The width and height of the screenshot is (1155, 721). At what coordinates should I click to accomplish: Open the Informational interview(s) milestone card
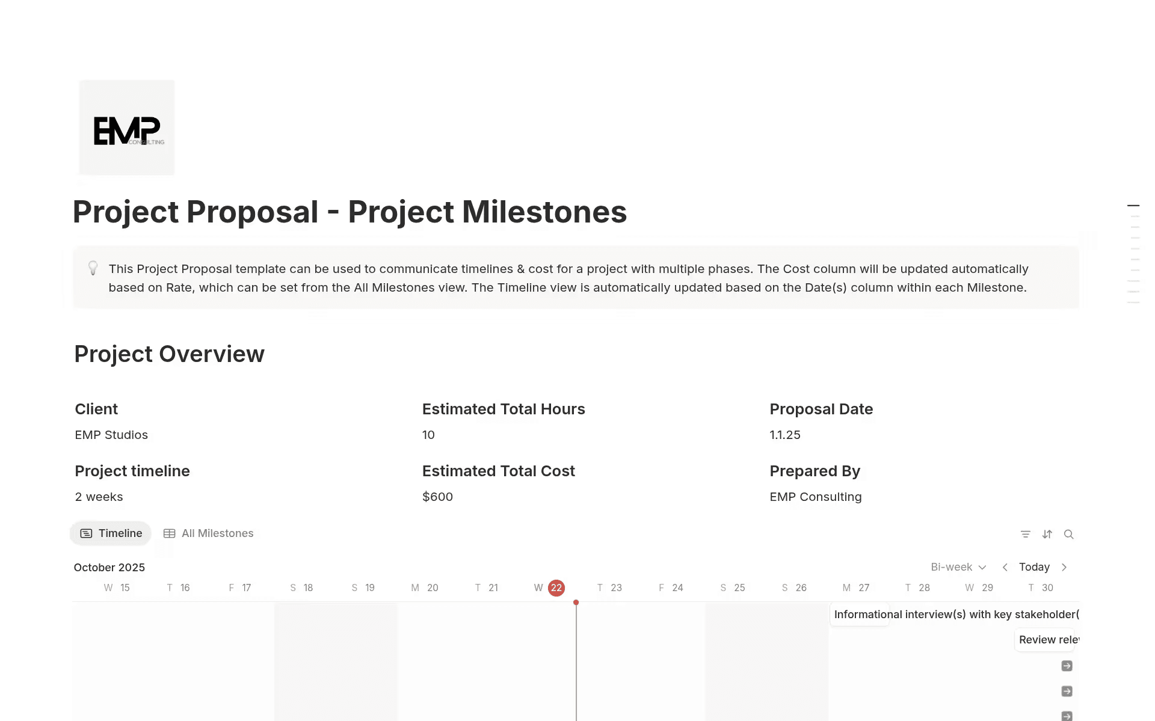coord(956,614)
